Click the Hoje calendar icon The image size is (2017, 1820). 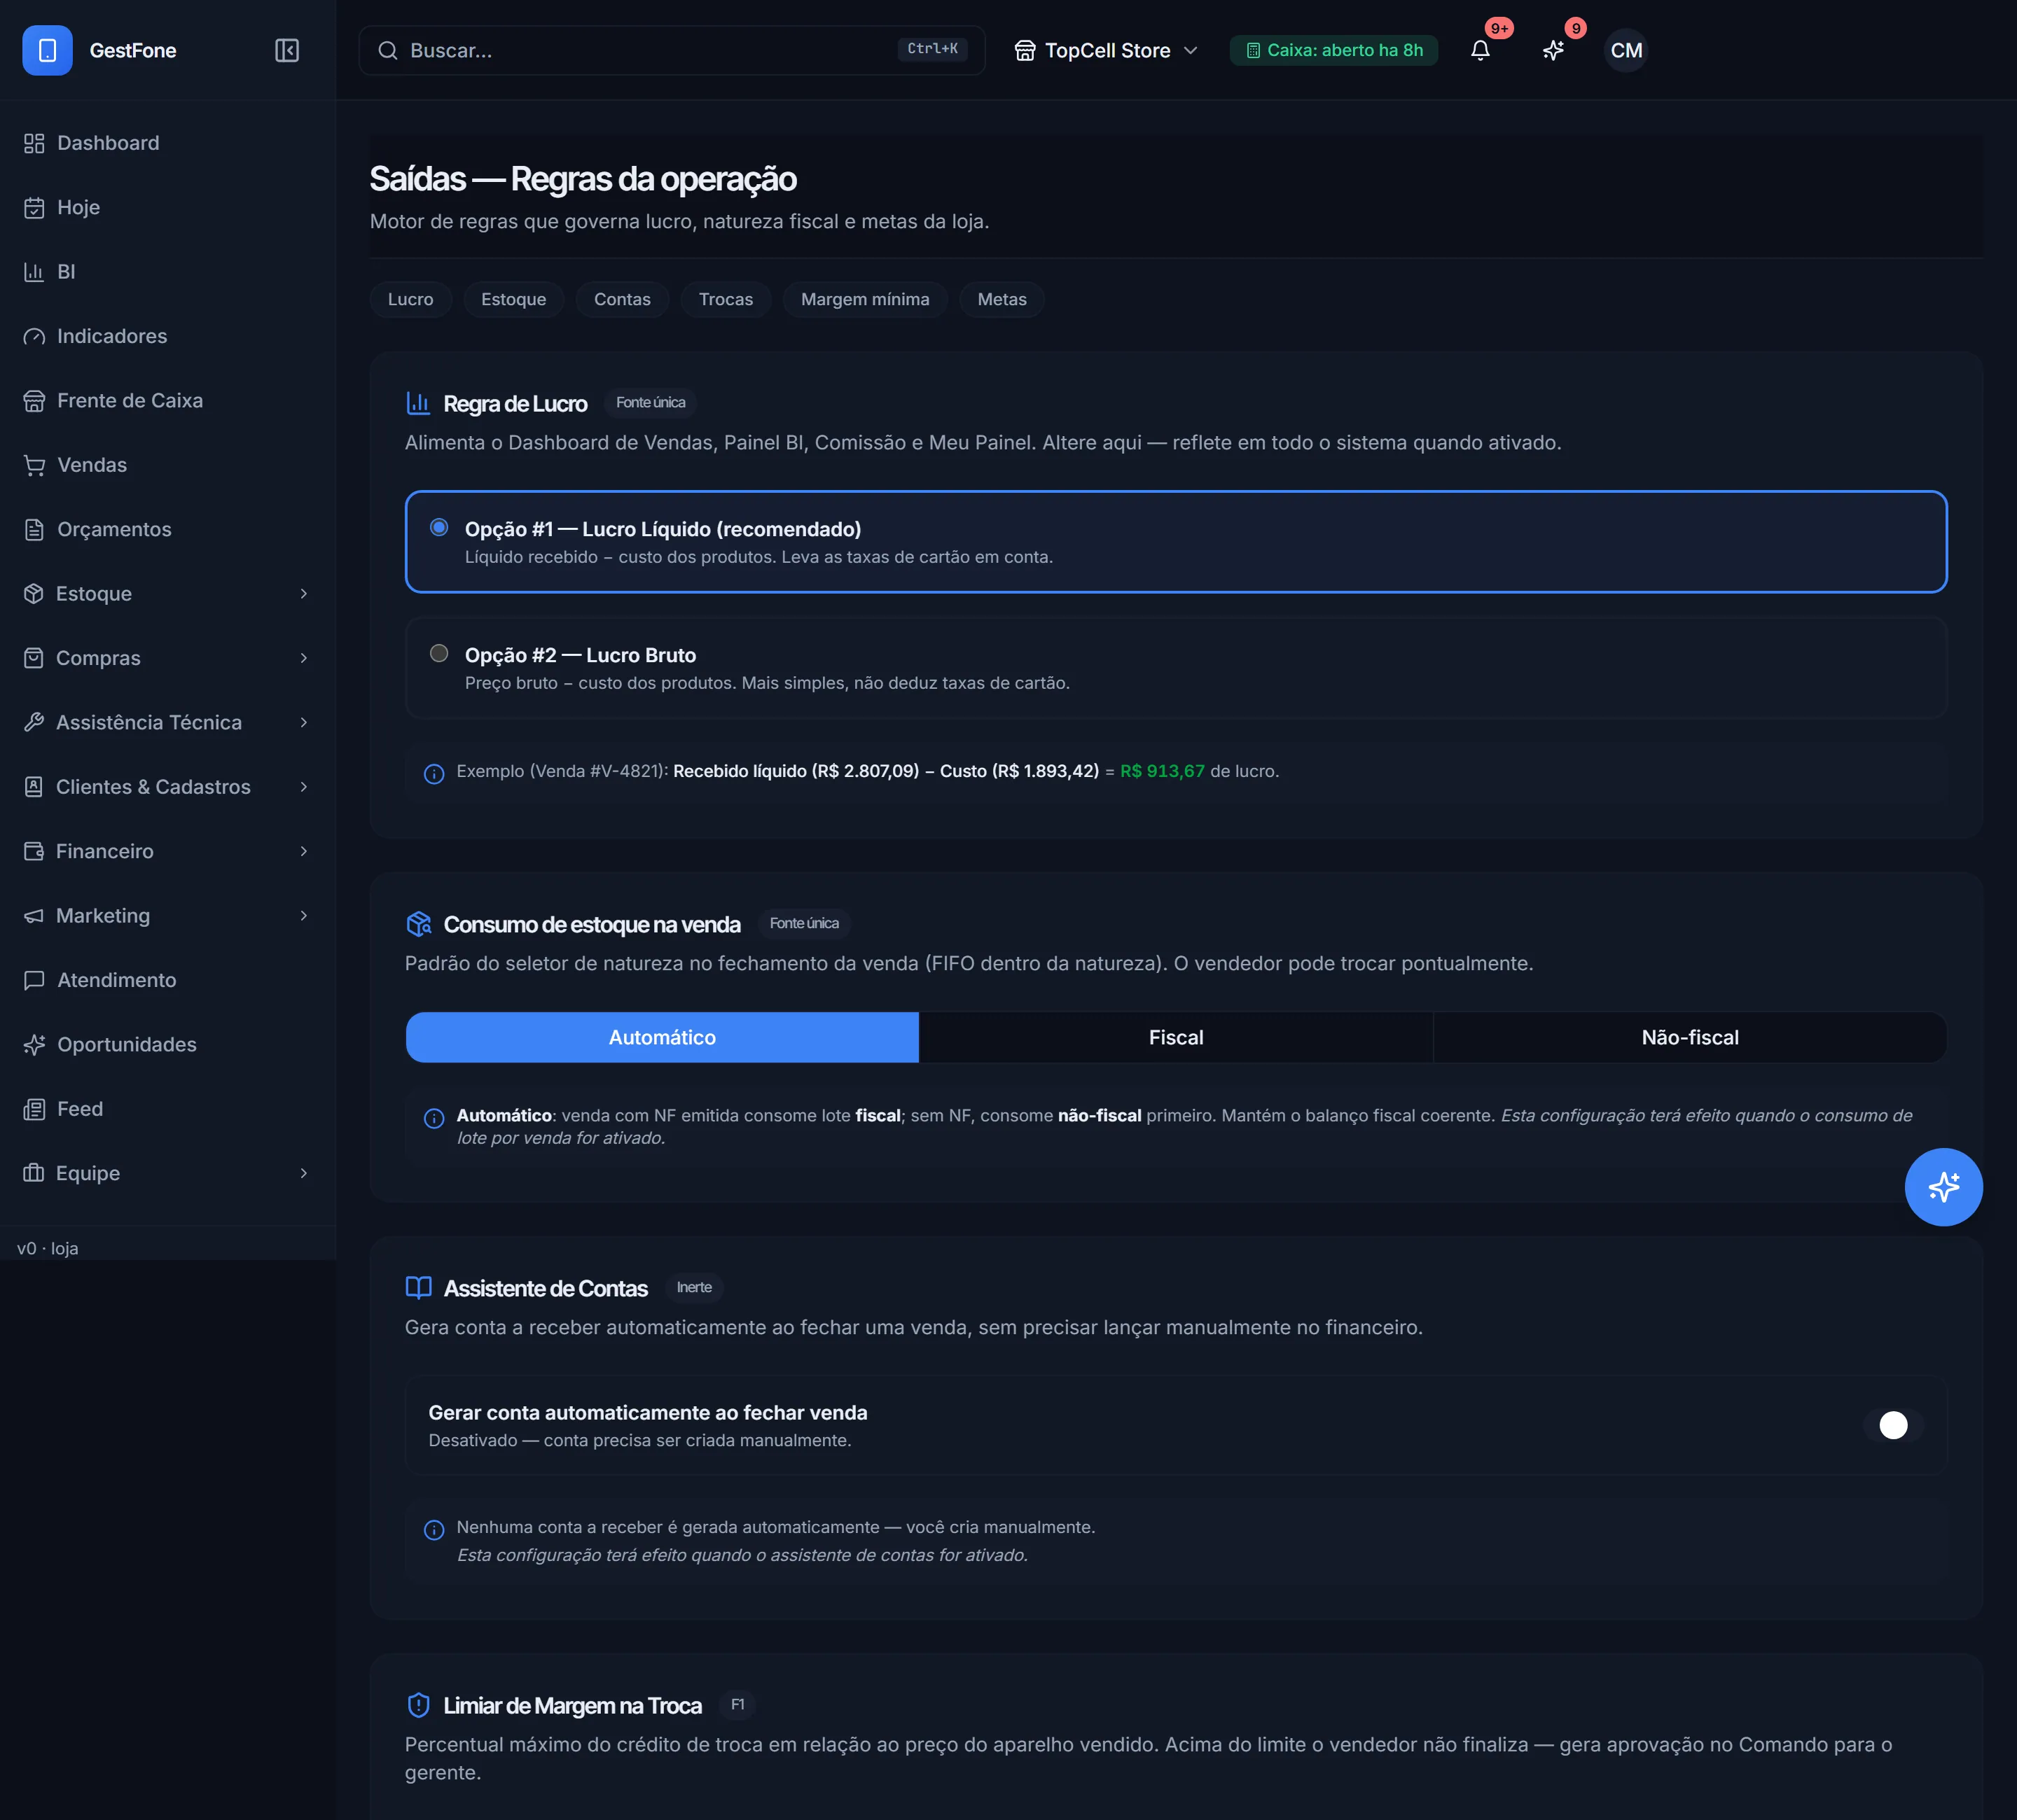[x=34, y=208]
